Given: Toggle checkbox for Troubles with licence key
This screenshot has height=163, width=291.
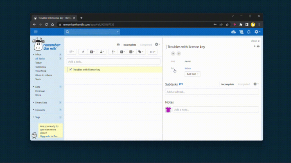Looking at the screenshot, I should tap(70, 70).
